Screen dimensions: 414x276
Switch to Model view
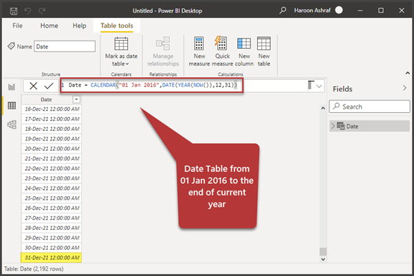point(12,125)
